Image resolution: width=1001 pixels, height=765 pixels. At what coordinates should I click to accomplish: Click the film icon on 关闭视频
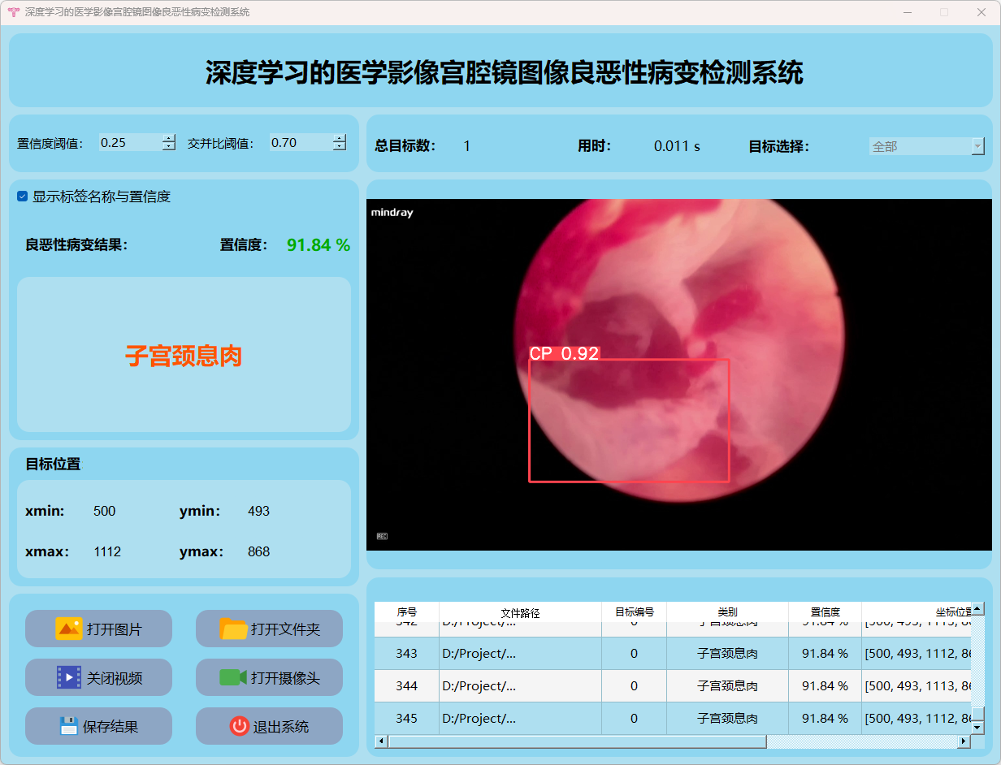69,677
